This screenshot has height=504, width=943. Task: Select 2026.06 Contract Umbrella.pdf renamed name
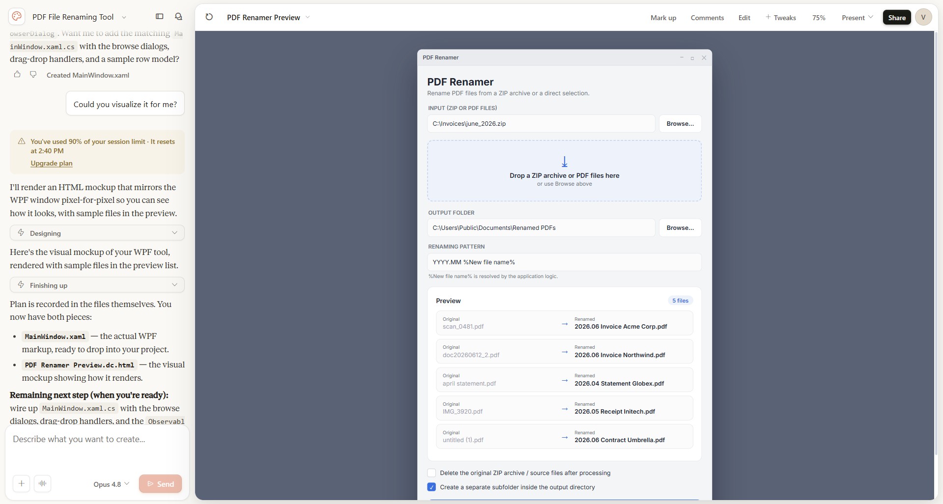(x=620, y=440)
